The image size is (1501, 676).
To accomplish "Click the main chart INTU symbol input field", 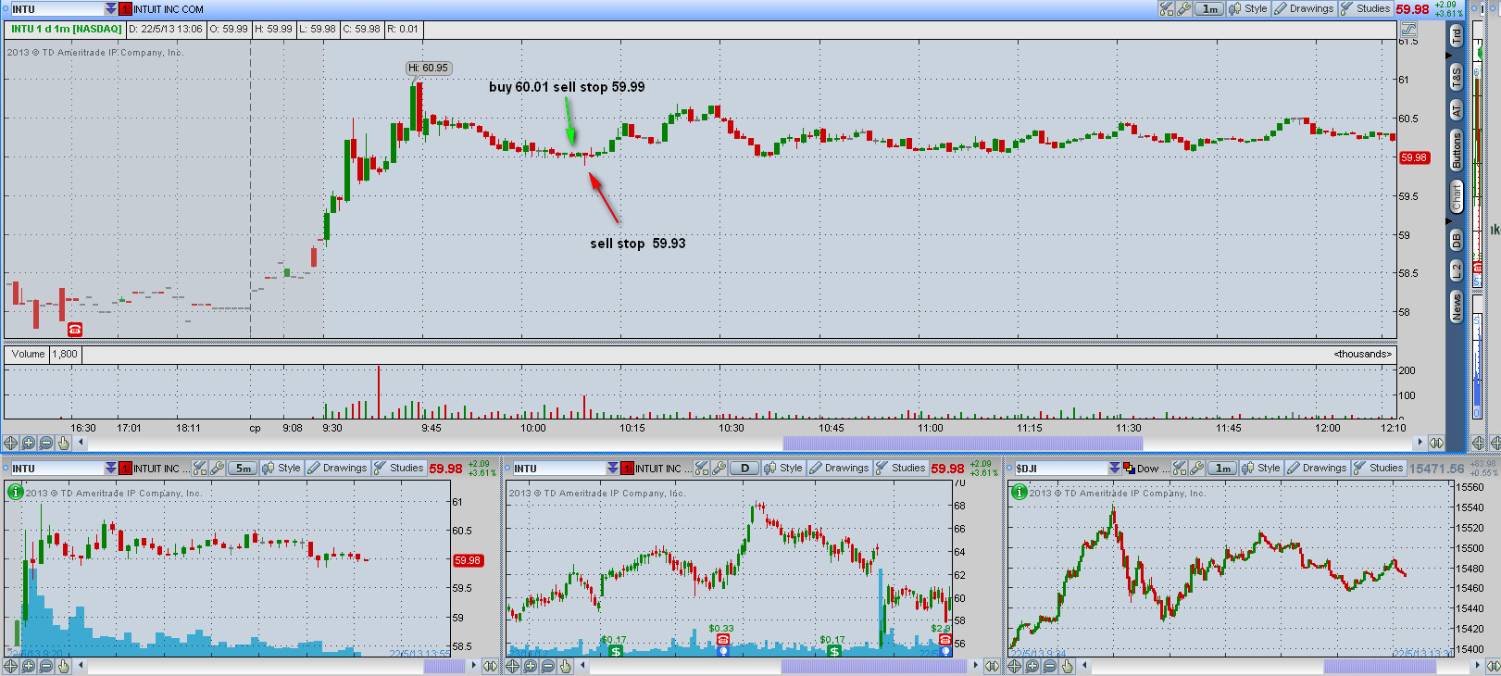I will coord(56,9).
